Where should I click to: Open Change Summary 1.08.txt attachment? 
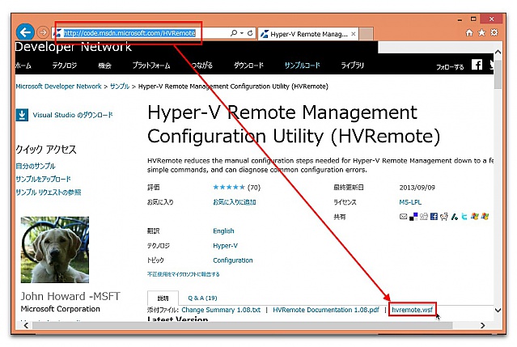click(221, 310)
